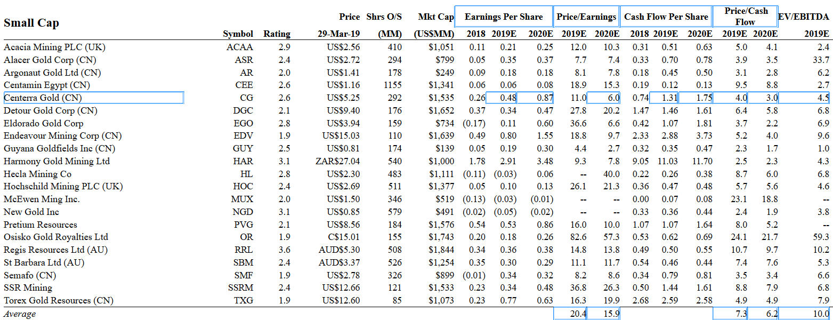This screenshot has height=320, width=833.
Task: Select the Small Cap section title
Action: pyautogui.click(x=31, y=23)
